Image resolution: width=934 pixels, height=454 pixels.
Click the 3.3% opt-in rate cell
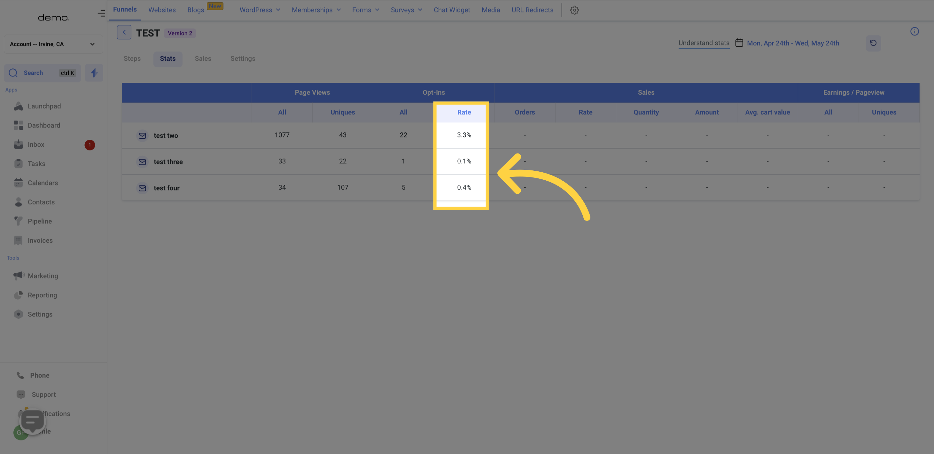pos(464,135)
